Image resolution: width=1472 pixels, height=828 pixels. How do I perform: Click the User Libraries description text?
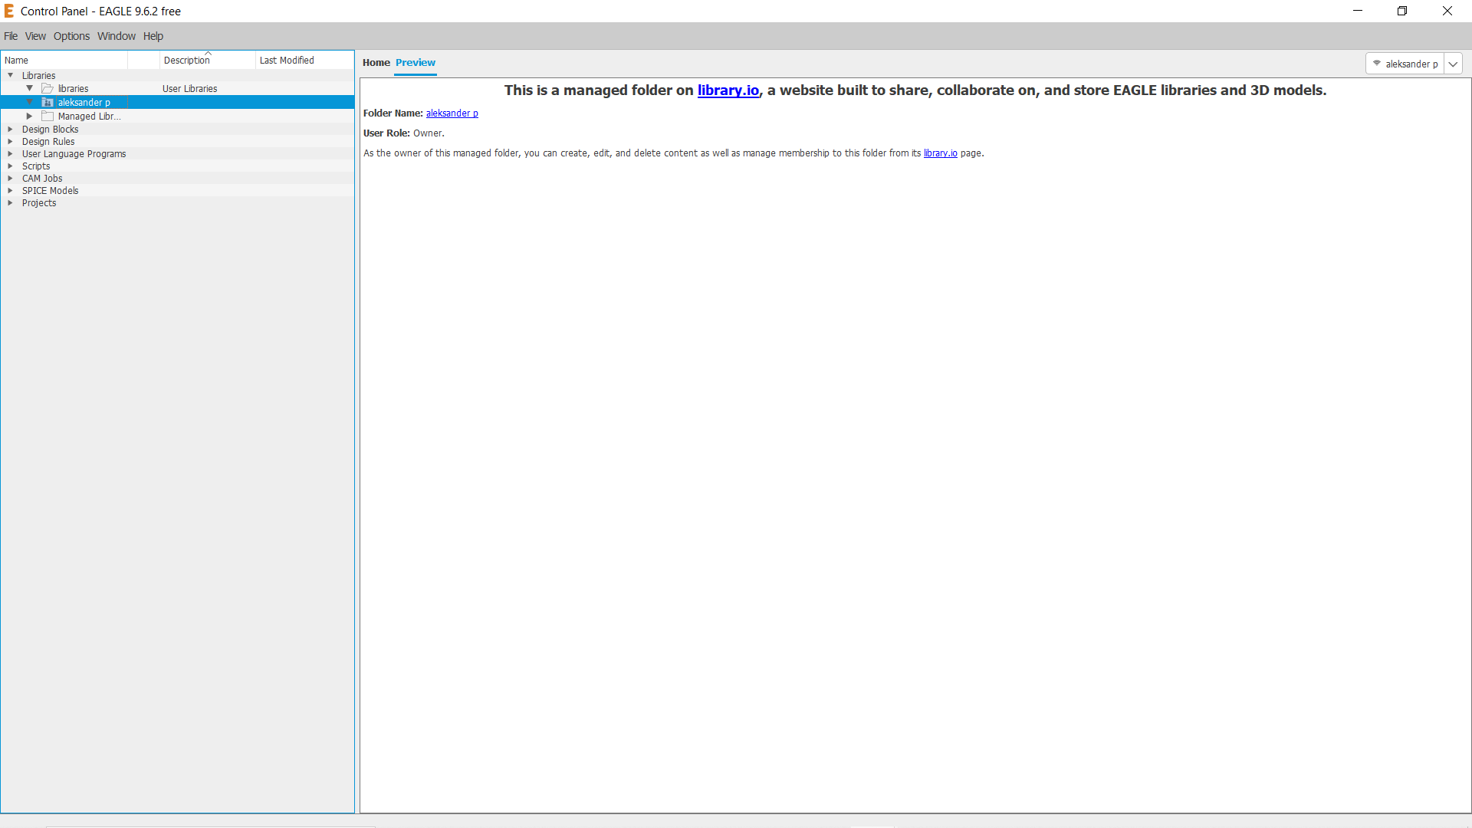click(189, 89)
